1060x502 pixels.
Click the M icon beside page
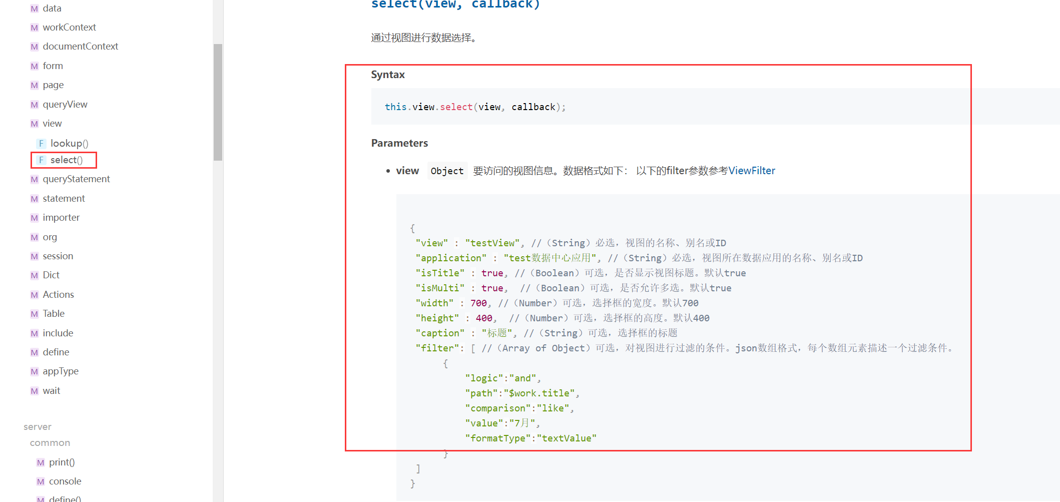tap(34, 85)
